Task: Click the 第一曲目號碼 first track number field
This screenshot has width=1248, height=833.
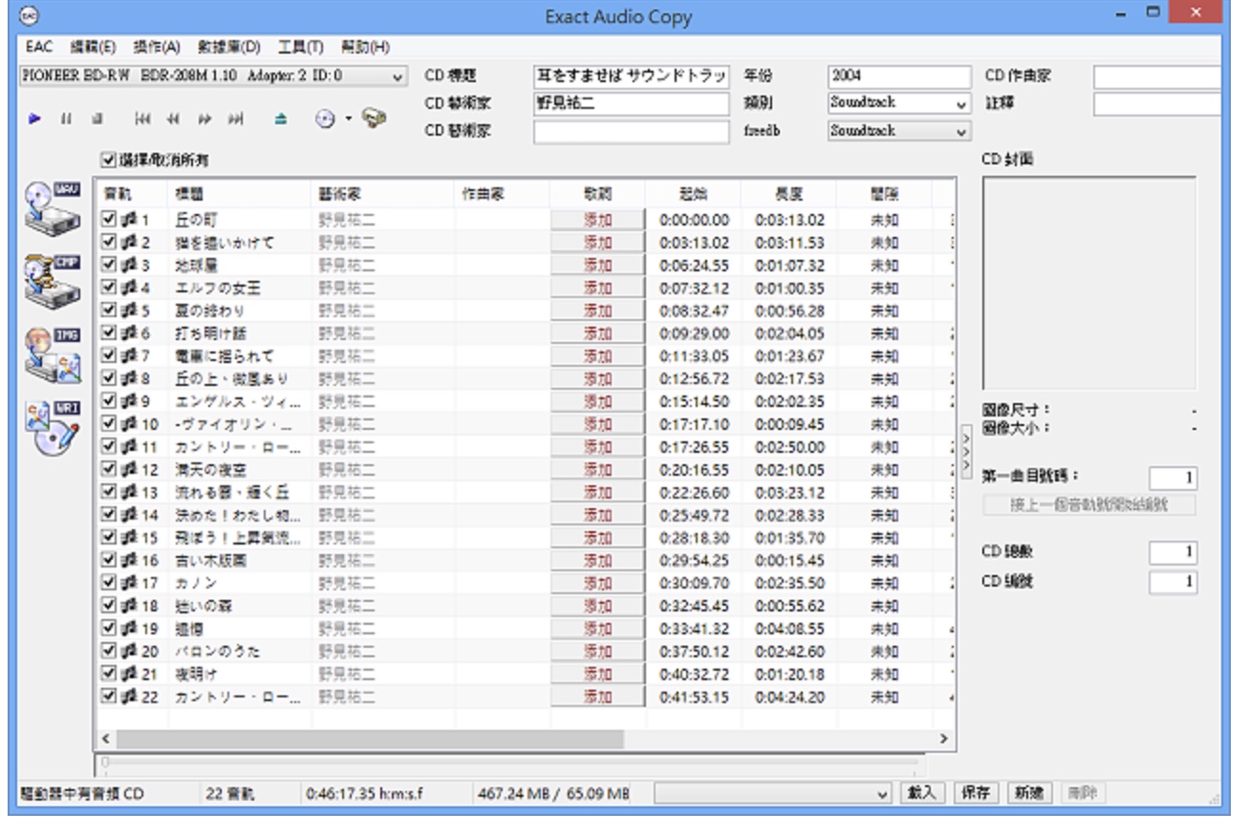Action: click(x=1173, y=478)
